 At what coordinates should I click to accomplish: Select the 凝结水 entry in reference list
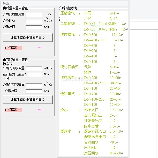point(66,131)
